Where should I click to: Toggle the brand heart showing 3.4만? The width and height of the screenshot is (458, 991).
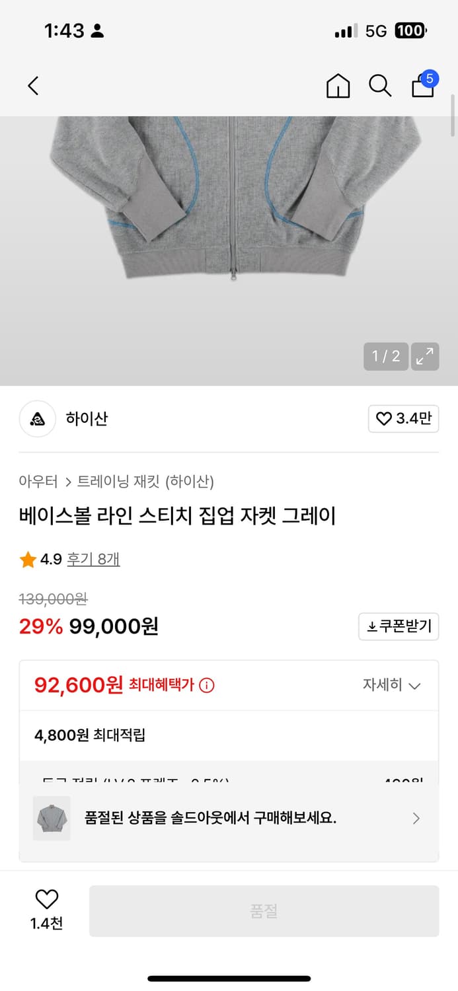click(x=403, y=420)
